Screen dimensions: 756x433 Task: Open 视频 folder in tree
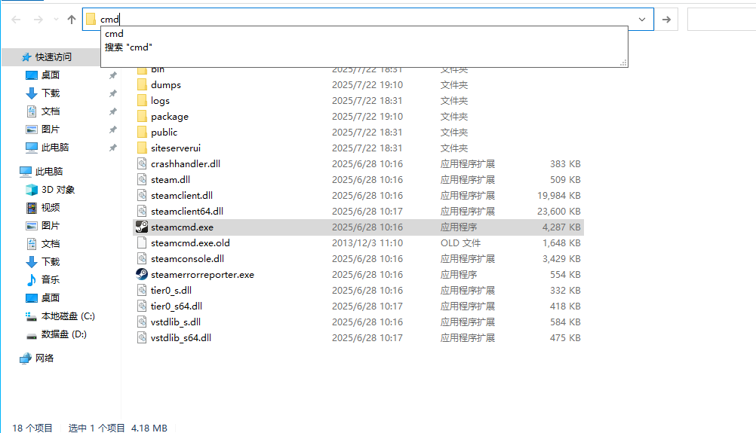[50, 207]
